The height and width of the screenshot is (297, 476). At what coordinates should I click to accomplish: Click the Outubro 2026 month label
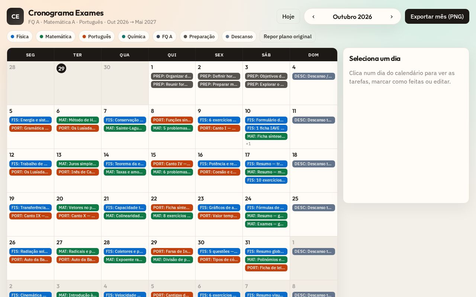coord(352,17)
